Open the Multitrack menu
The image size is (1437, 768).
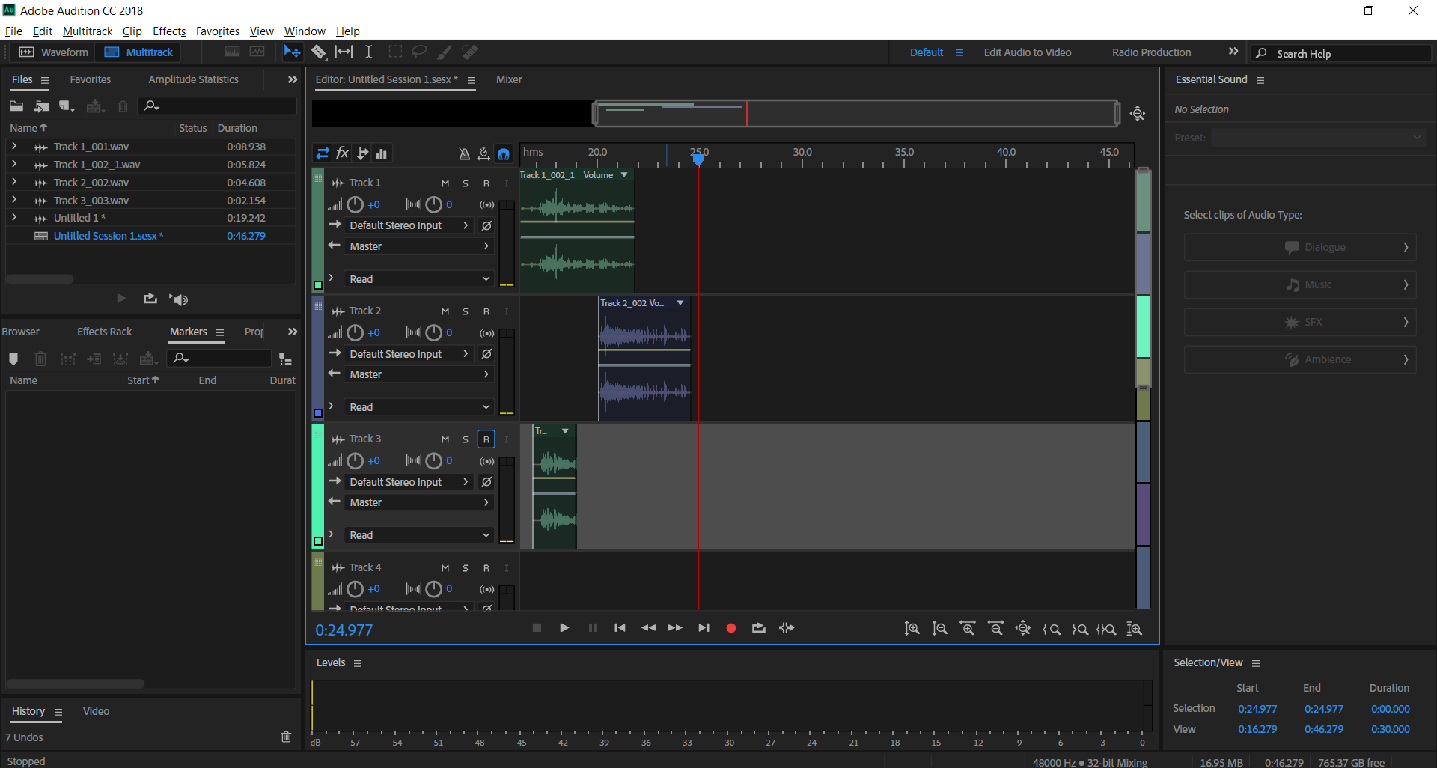click(87, 31)
